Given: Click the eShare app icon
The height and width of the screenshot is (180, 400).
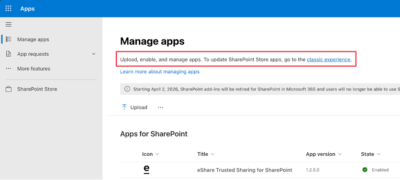Looking at the screenshot, I should [146, 170].
